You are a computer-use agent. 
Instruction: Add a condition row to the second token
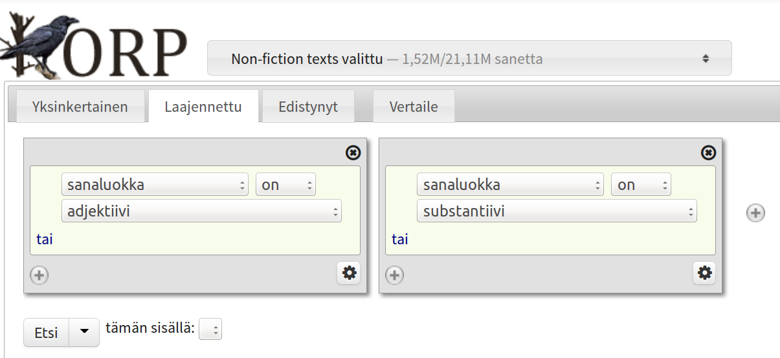coord(395,275)
